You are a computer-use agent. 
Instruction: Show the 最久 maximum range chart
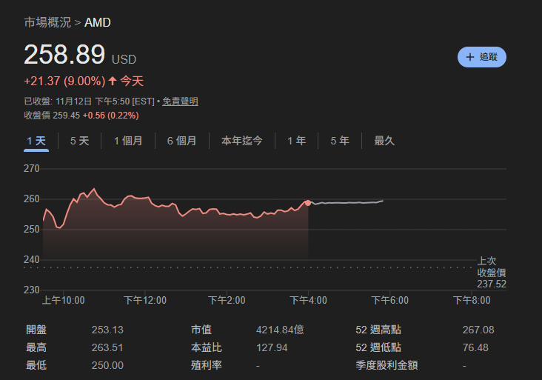click(384, 141)
